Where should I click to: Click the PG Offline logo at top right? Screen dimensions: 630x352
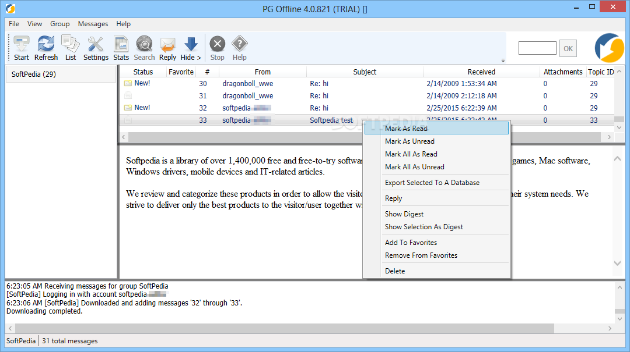click(x=609, y=48)
